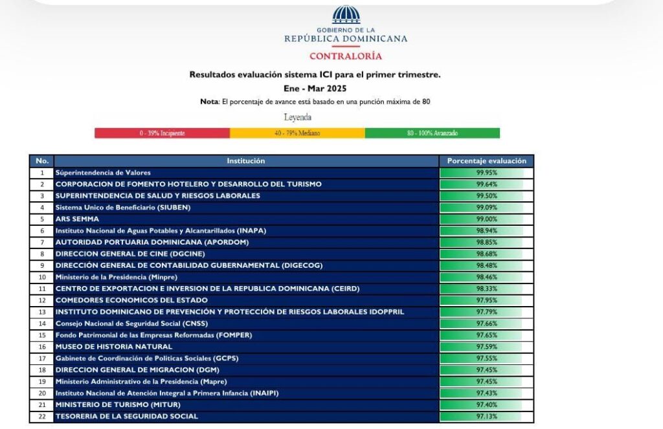Click the 98.33% percentage cell
Screen dimensions: 663x429
pos(487,289)
